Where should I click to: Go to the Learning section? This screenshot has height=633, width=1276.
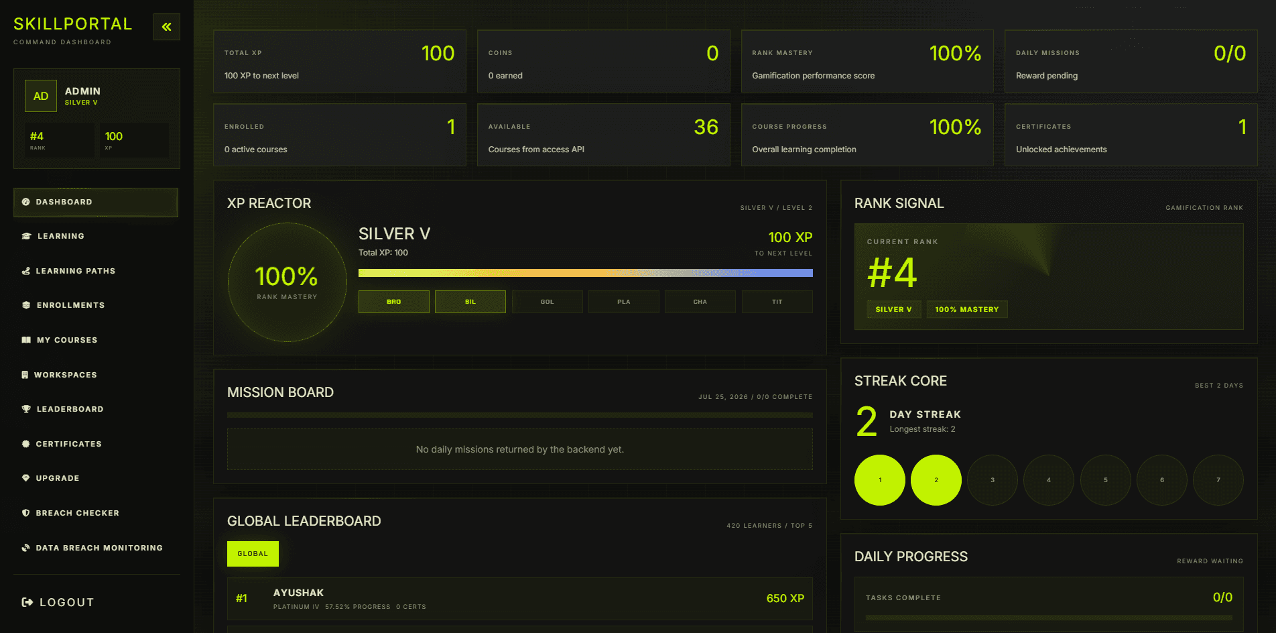(x=96, y=236)
